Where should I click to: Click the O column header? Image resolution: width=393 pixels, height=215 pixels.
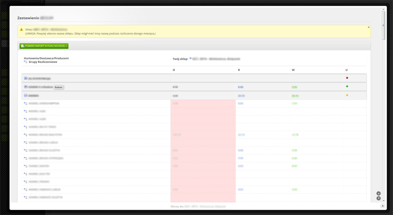pyautogui.click(x=174, y=70)
